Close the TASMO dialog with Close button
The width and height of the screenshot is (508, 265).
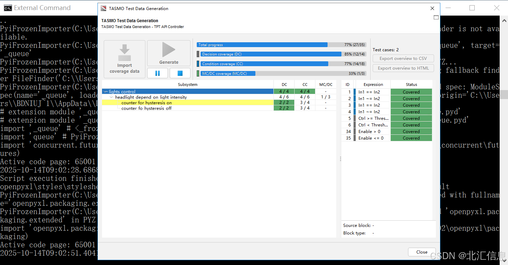pos(422,252)
